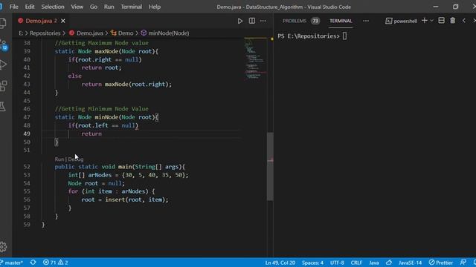Click the Java status thumbs icon
Image resolution: width=476 pixels, height=267 pixels.
[389, 263]
